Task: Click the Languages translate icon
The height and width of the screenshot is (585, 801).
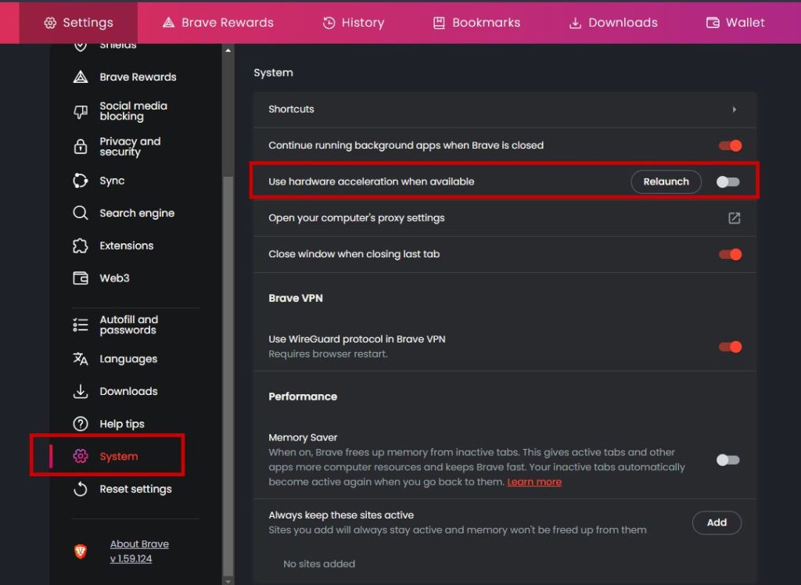Action: click(81, 359)
